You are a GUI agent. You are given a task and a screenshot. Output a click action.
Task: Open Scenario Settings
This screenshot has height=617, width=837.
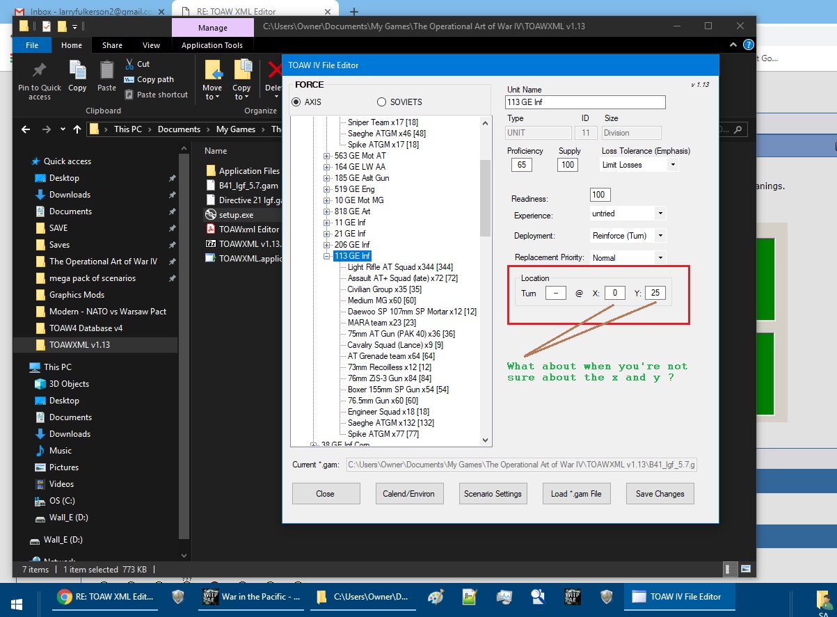pyautogui.click(x=493, y=494)
